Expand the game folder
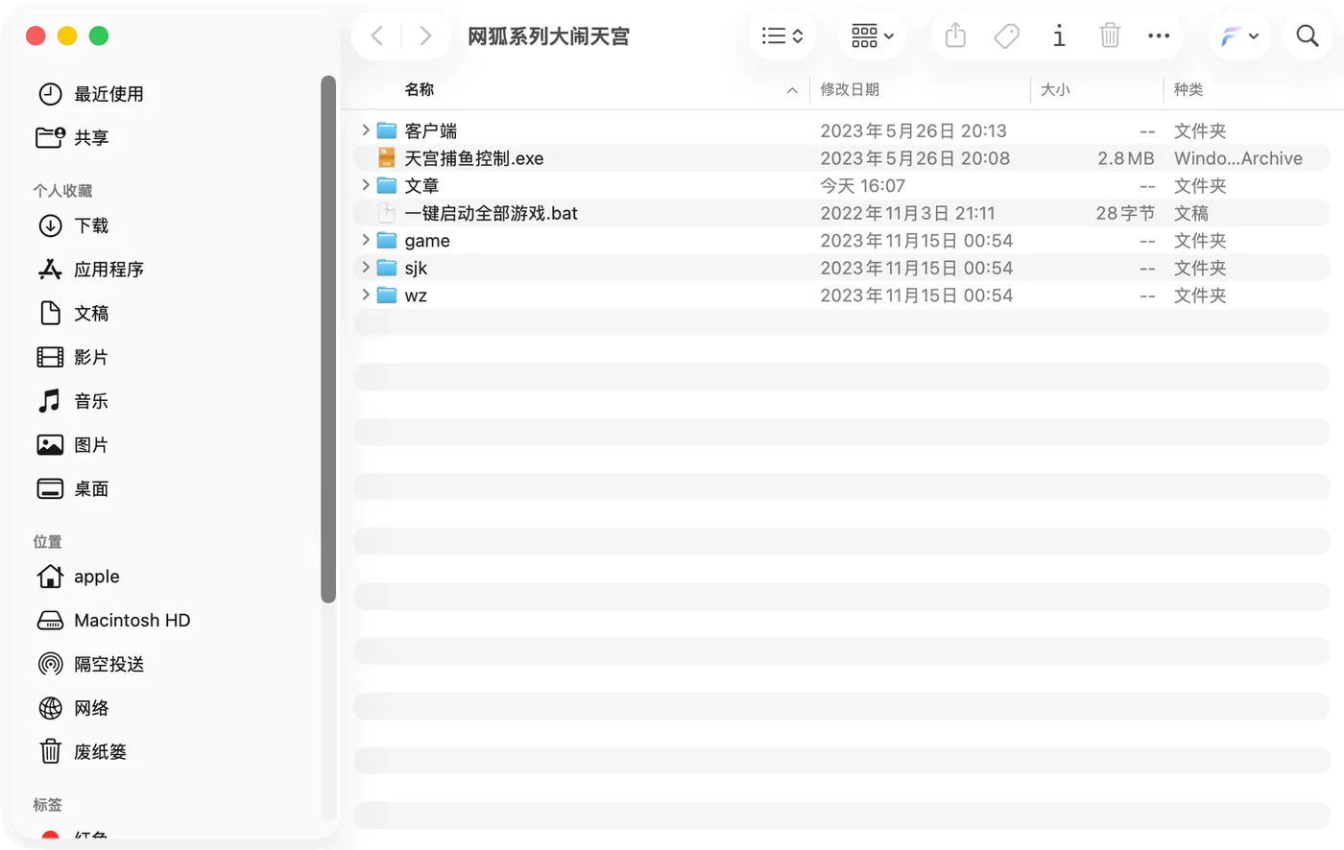 (x=366, y=239)
